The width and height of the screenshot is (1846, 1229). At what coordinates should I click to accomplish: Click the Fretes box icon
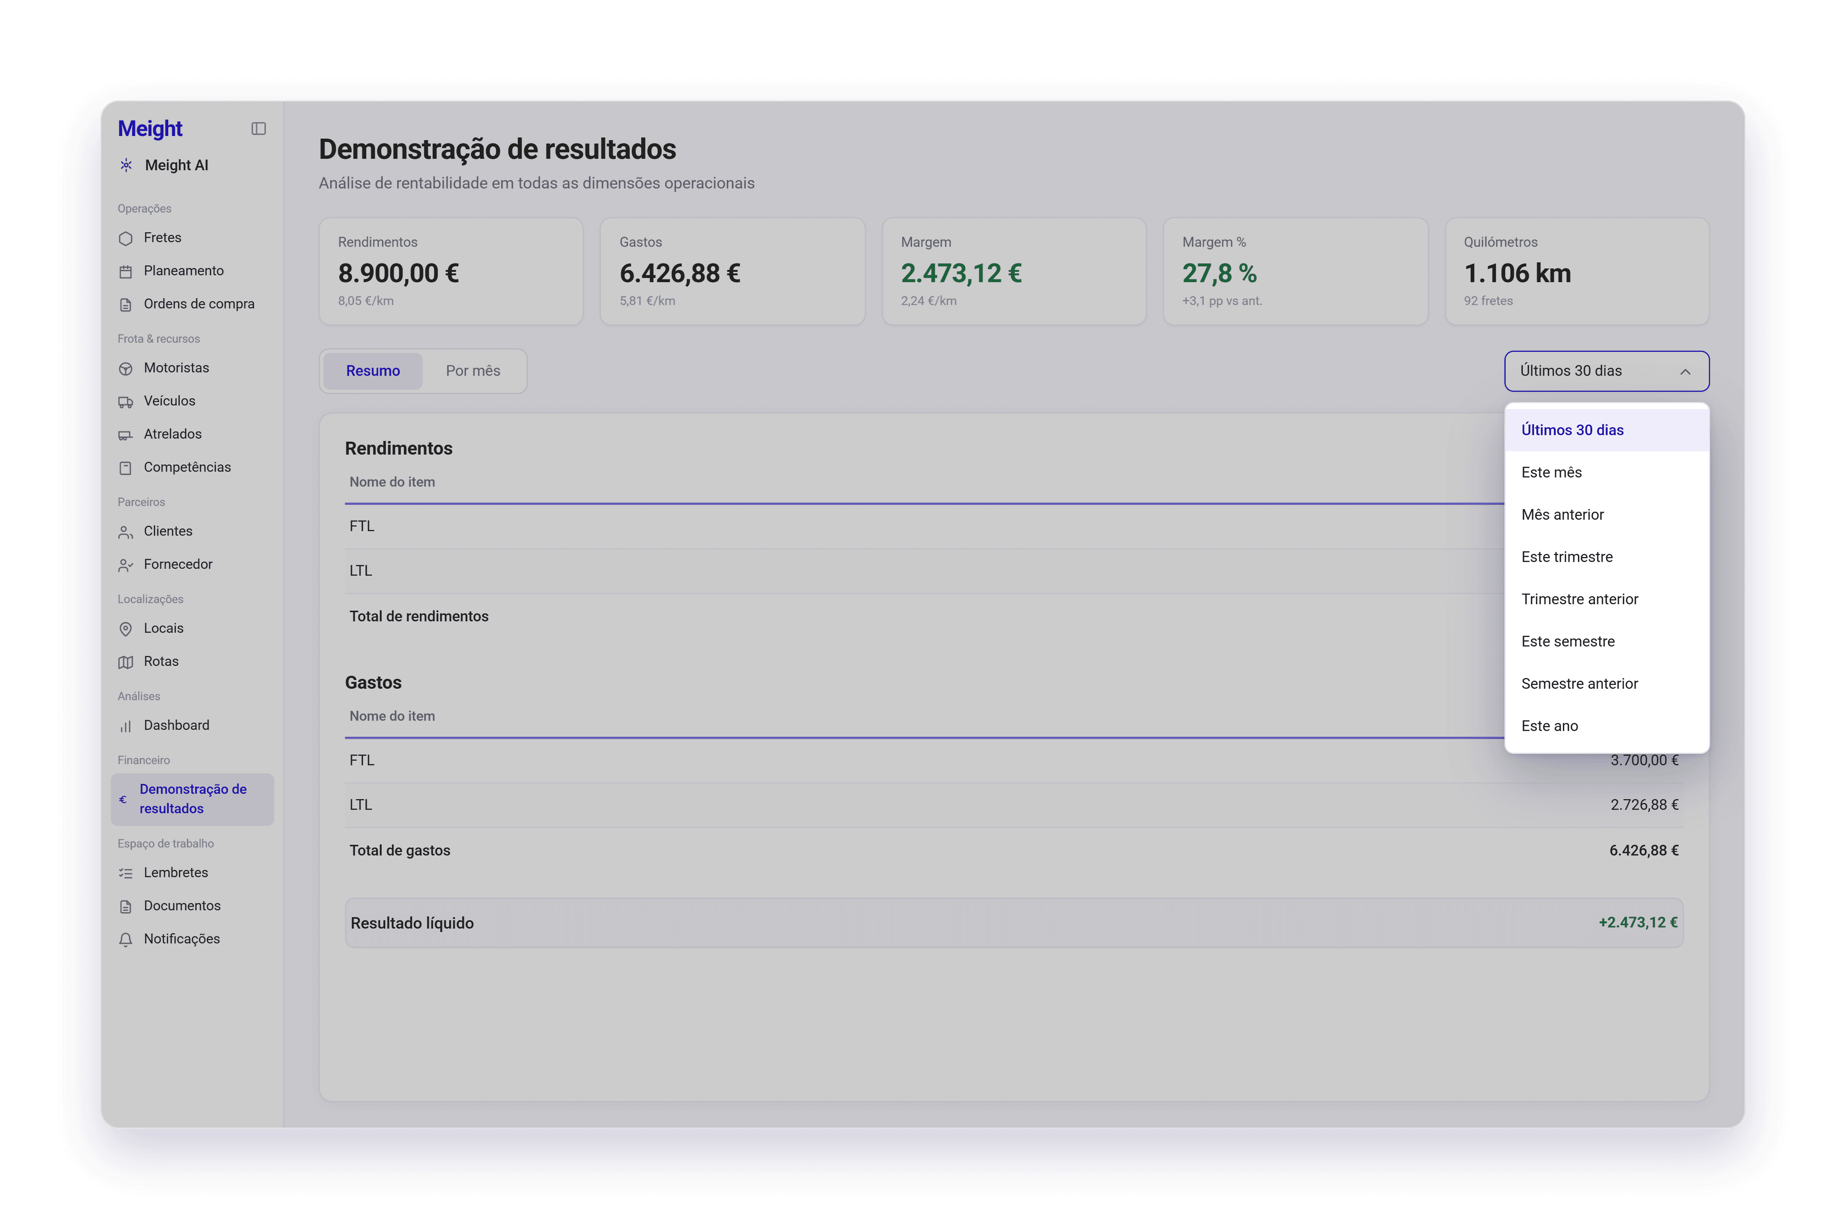(125, 238)
